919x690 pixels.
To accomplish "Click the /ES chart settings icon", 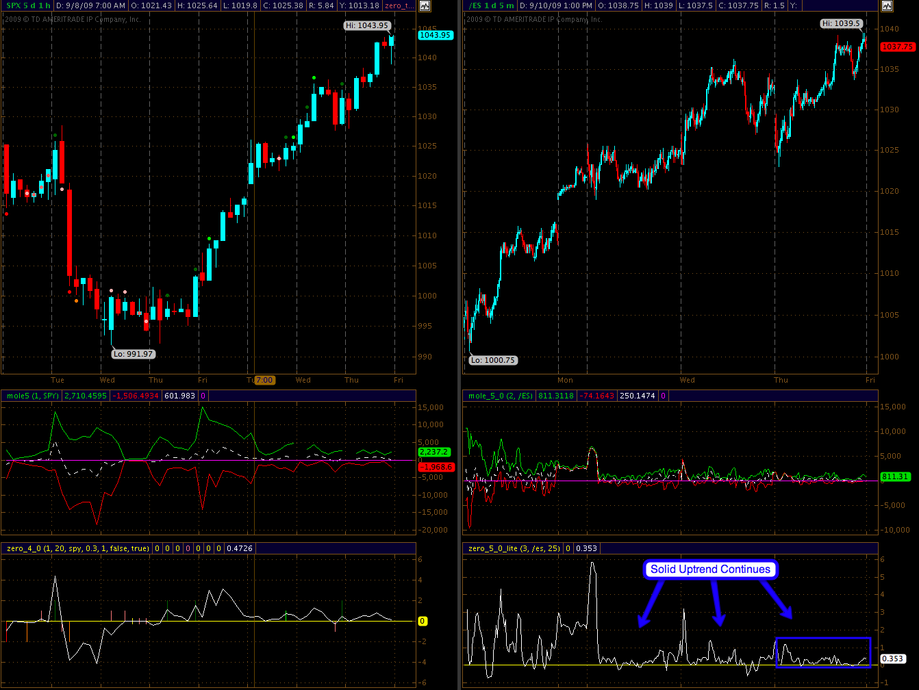I will click(x=887, y=6).
